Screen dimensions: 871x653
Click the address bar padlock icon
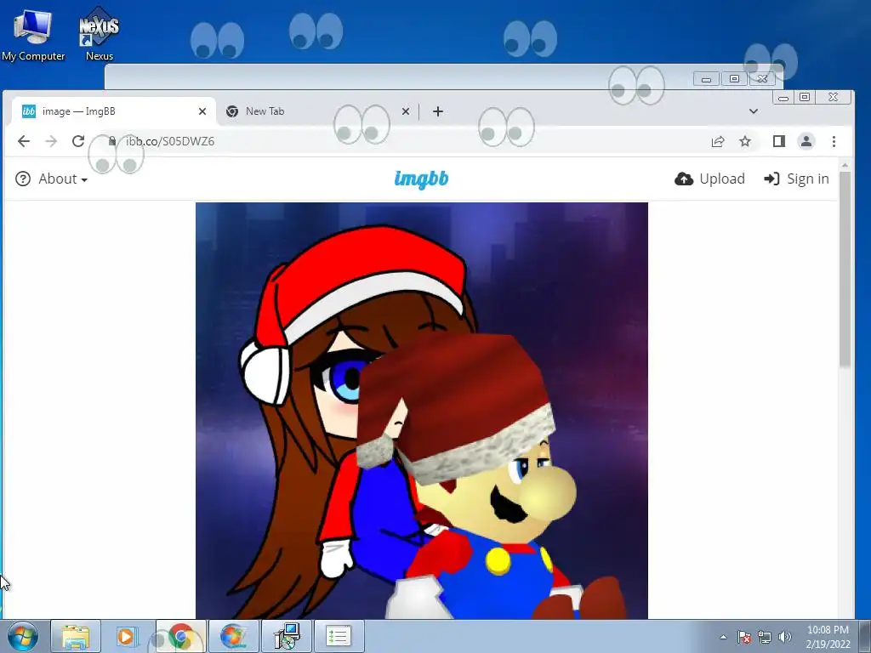coord(112,141)
